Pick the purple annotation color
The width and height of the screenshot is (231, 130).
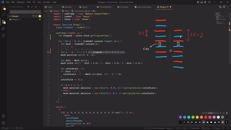(x=180, y=117)
